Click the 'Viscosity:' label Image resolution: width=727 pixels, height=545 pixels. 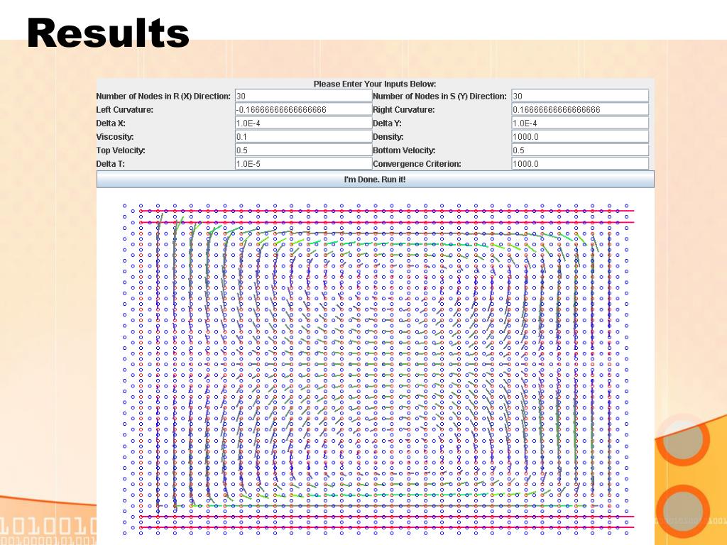click(115, 137)
